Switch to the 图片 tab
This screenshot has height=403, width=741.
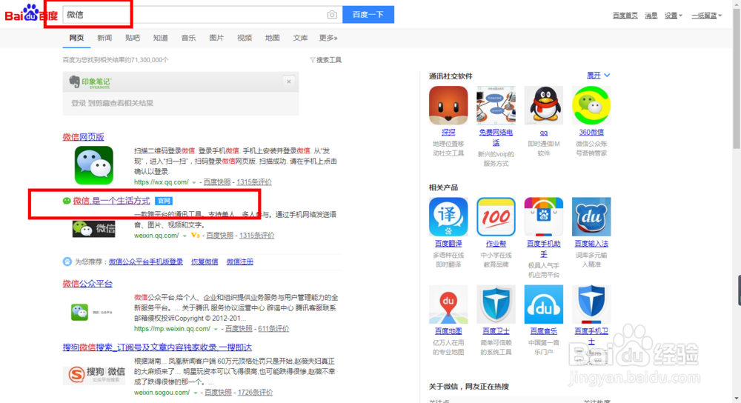point(216,38)
